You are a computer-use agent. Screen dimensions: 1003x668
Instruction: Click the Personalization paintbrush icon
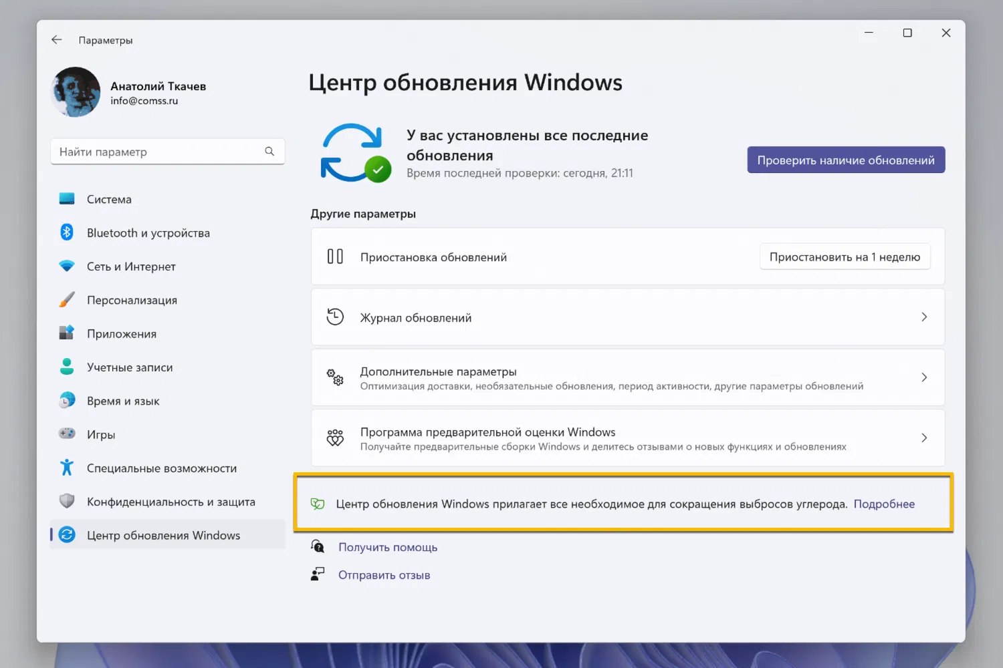point(67,300)
